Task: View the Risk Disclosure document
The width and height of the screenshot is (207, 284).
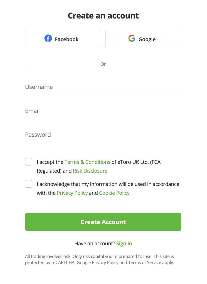Action: pos(90,171)
